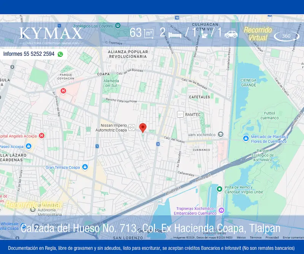The height and width of the screenshot is (254, 304).
Task: Click the Alameda del Sur park label
Action: (x=111, y=83)
